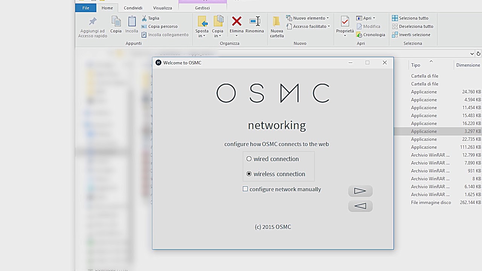Viewport: 482px width, 271px height.
Task: Open Cronologia file history
Action: click(371, 35)
